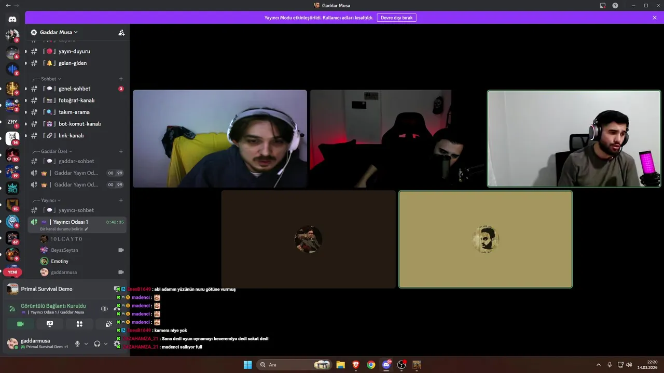
Task: Add a channel to Sohbet category
Action: [121, 79]
